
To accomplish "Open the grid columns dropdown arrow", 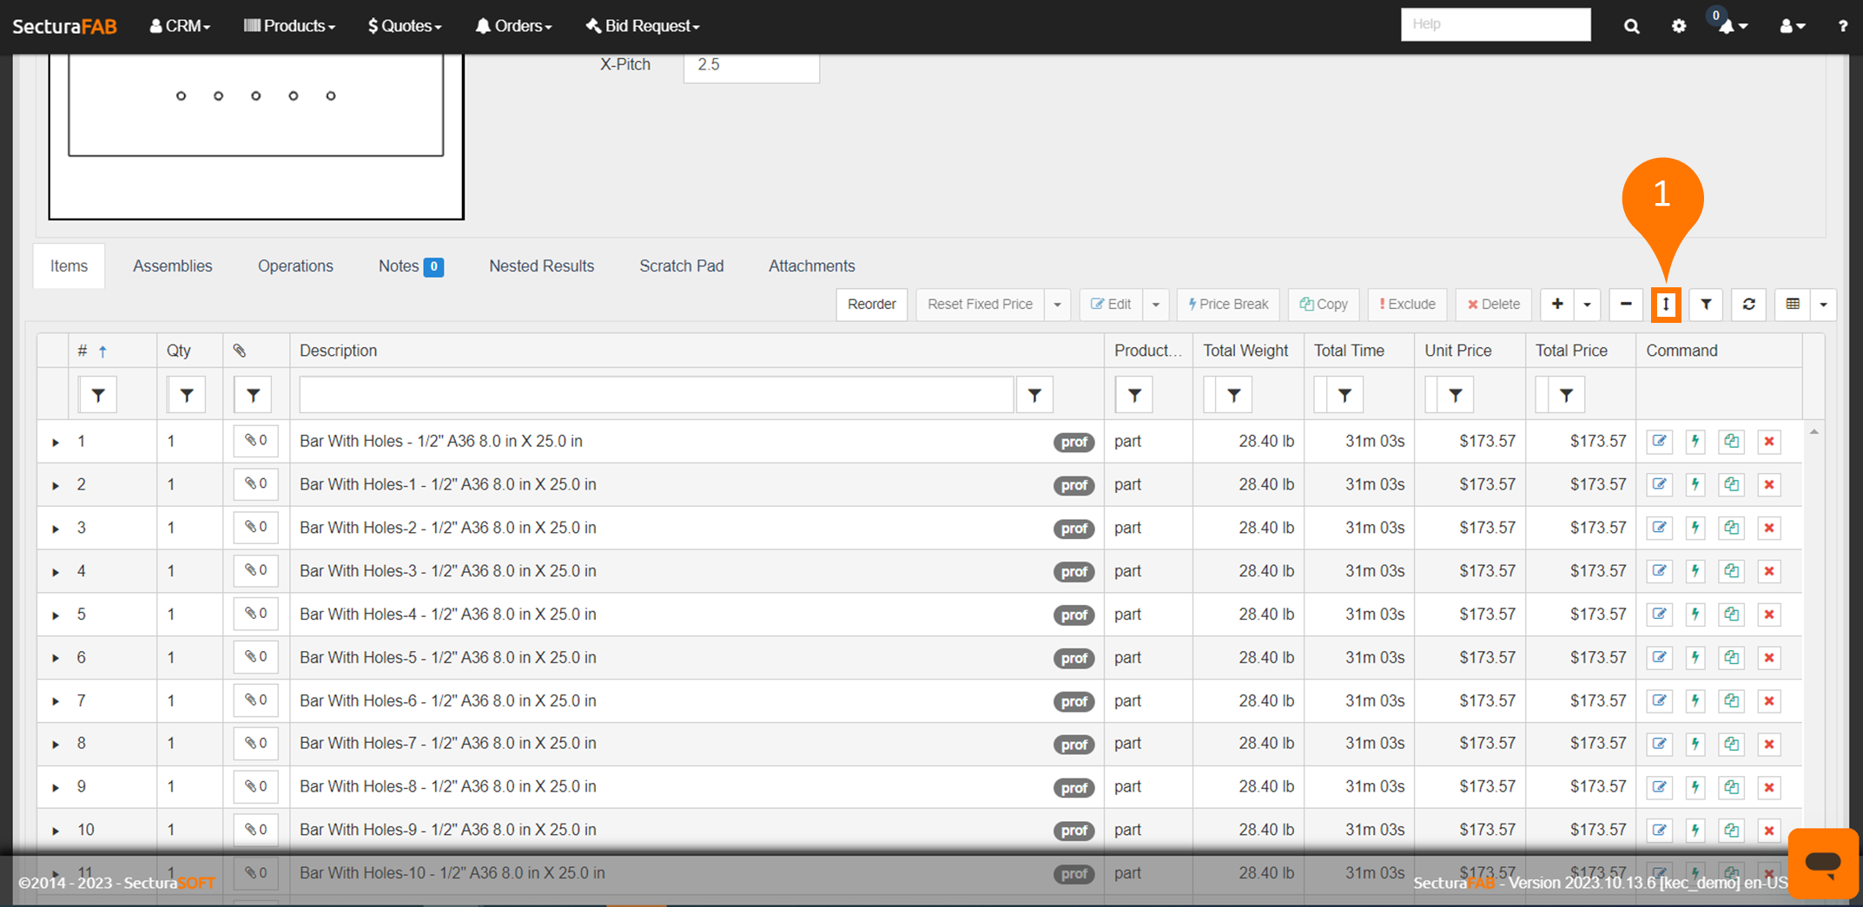I will (1823, 305).
